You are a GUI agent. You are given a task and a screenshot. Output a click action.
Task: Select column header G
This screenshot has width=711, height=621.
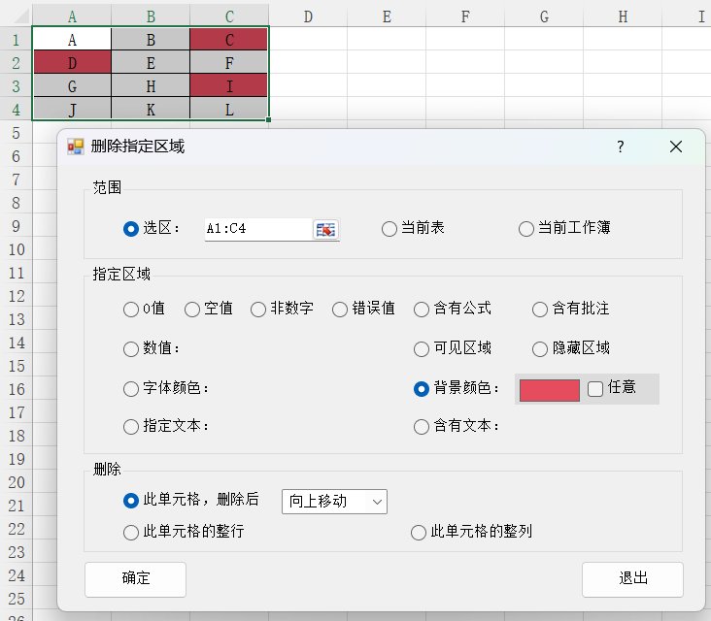click(x=544, y=16)
